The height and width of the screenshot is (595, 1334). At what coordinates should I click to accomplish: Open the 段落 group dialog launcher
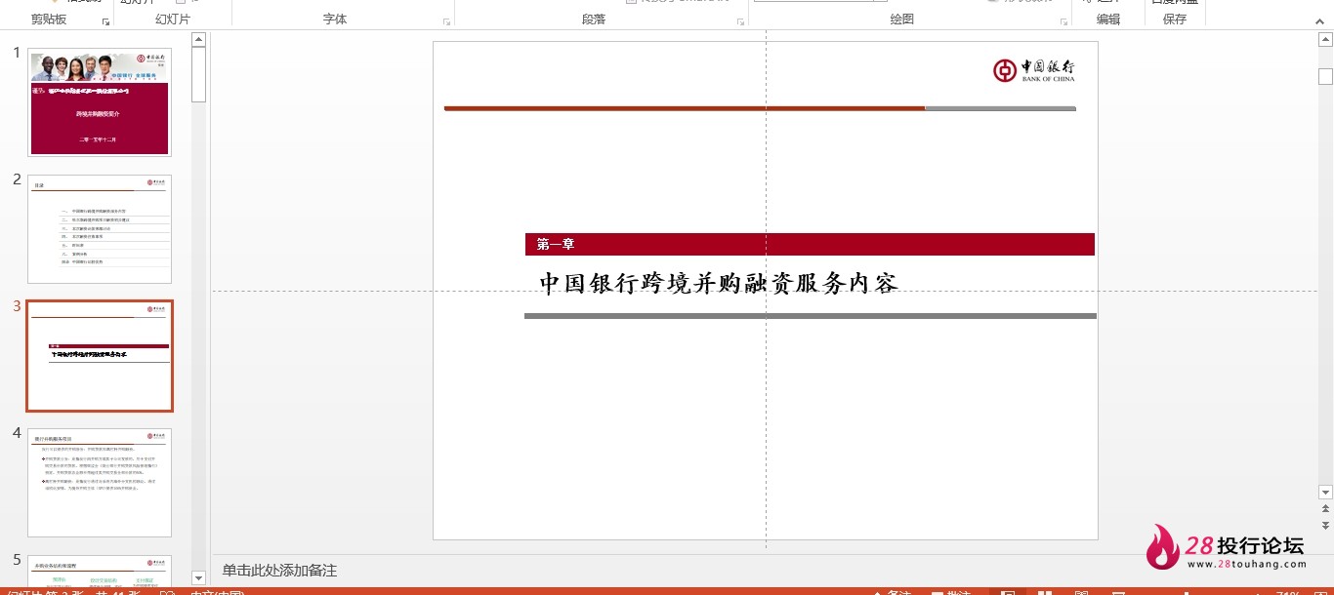[x=740, y=20]
